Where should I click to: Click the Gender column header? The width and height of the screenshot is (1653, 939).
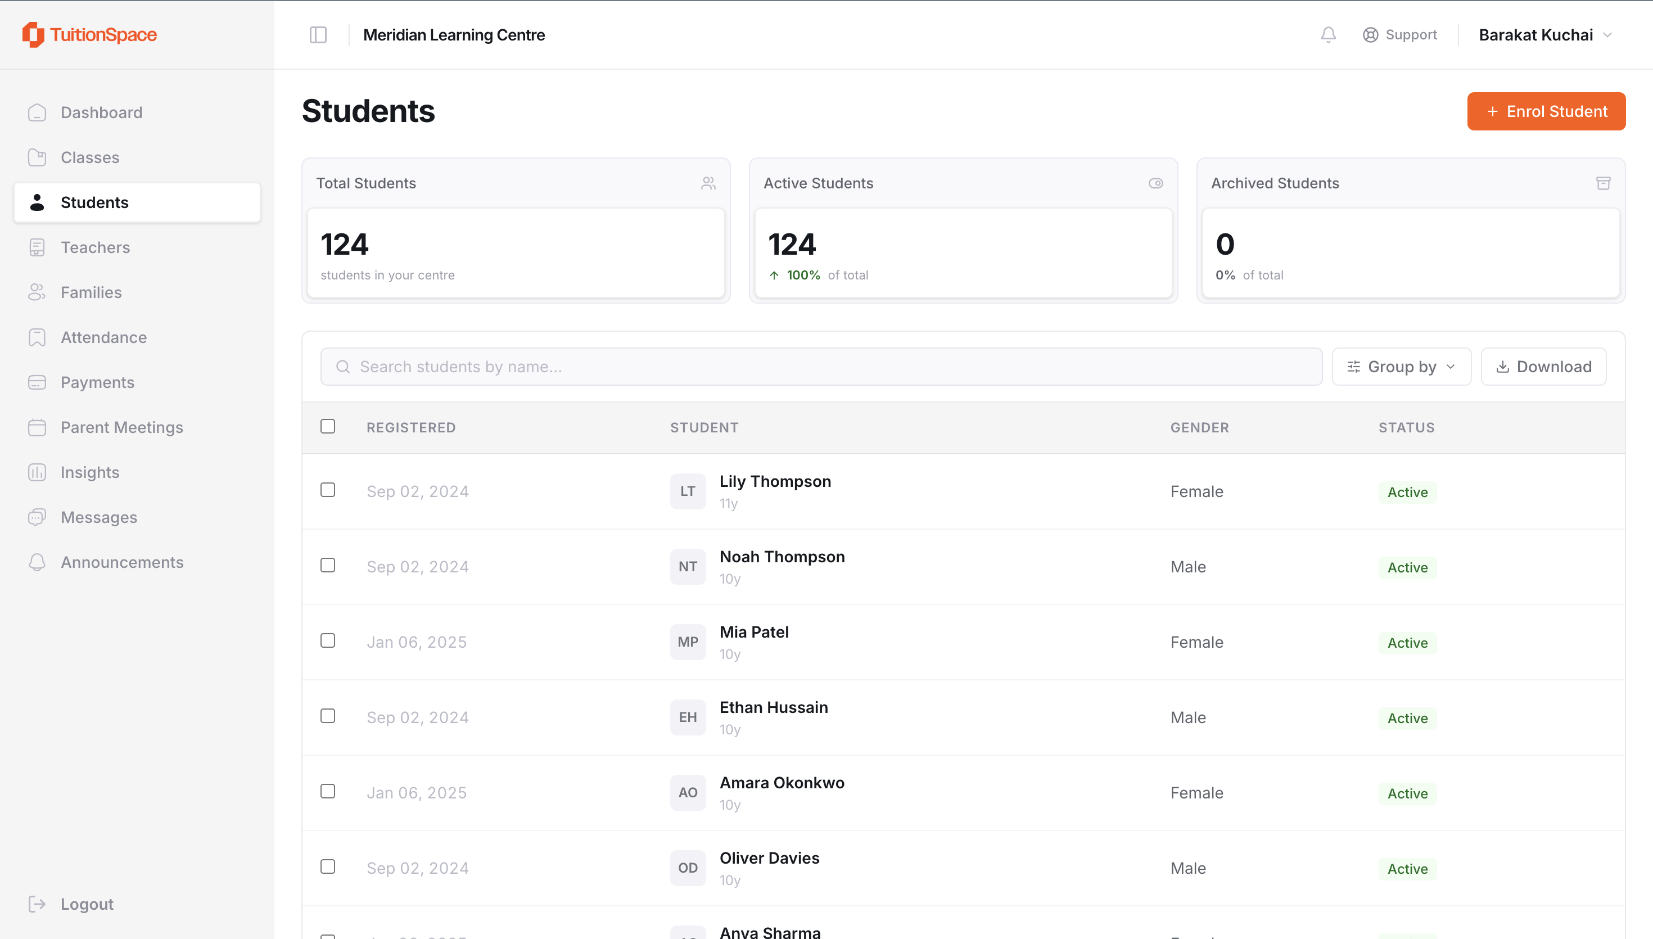click(x=1200, y=427)
